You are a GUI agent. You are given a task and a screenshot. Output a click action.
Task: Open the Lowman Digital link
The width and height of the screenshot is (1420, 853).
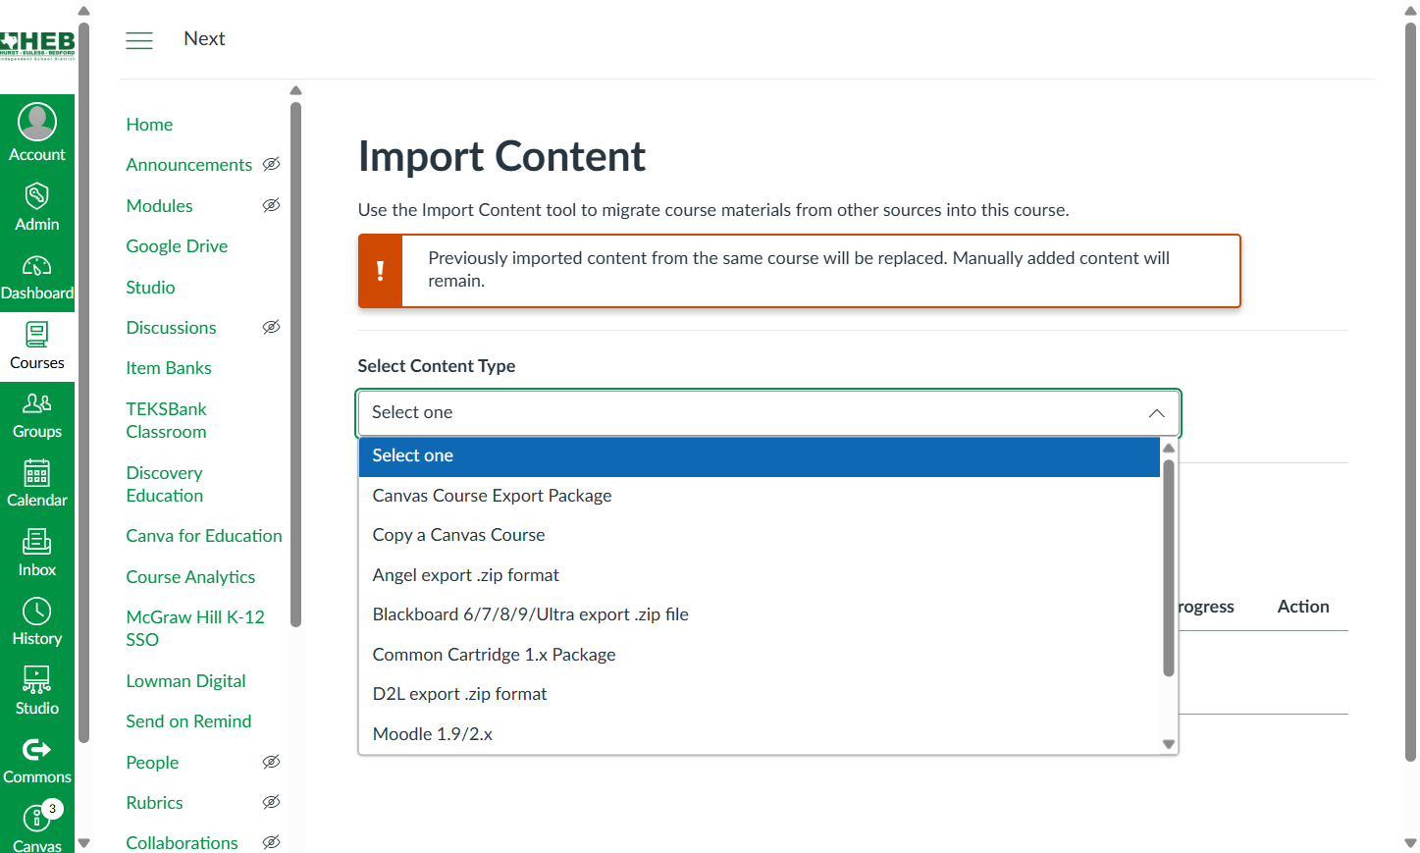click(185, 681)
